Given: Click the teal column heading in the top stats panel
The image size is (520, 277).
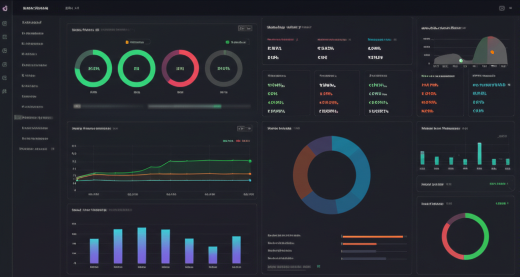Looking at the screenshot, I should coord(381,39).
